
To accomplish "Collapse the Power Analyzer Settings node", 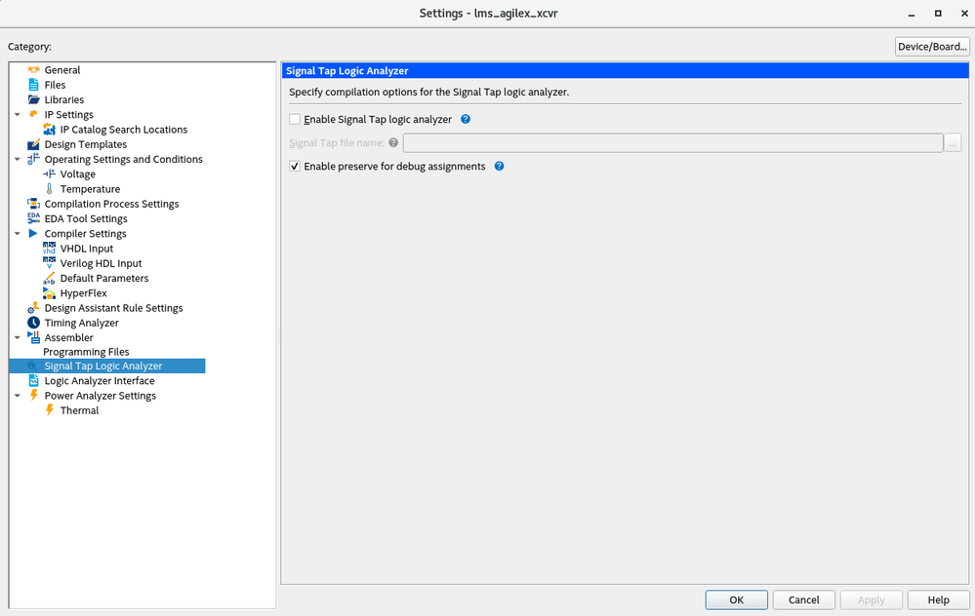I will tap(18, 396).
